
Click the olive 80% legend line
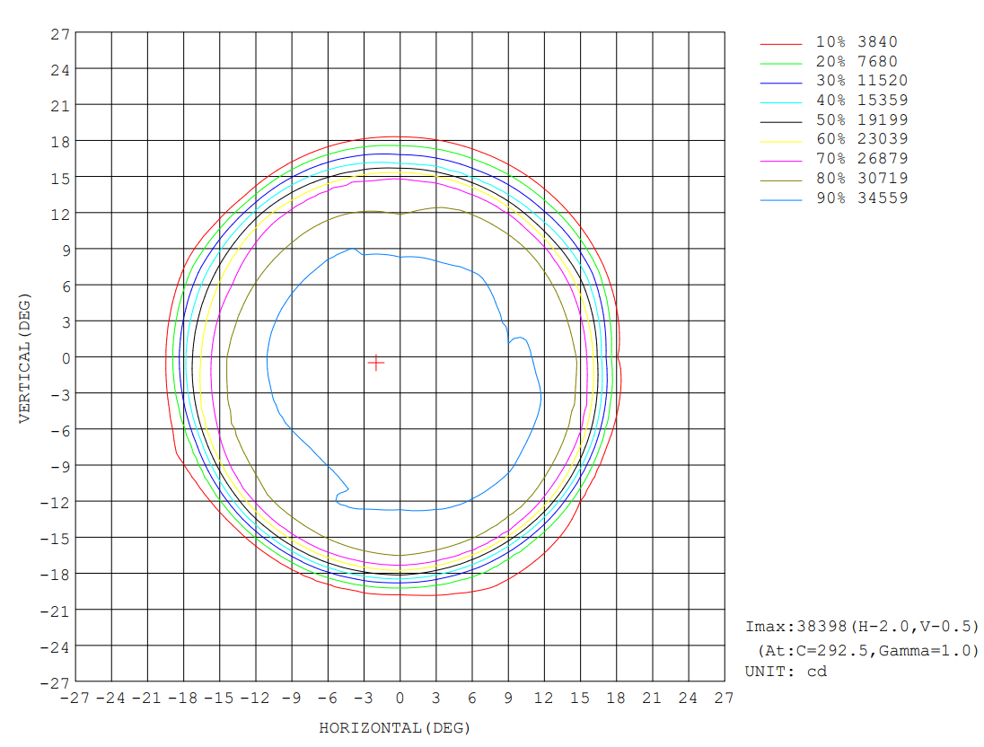tap(779, 180)
